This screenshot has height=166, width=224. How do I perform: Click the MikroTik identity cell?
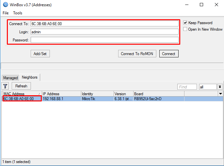(x=97, y=99)
